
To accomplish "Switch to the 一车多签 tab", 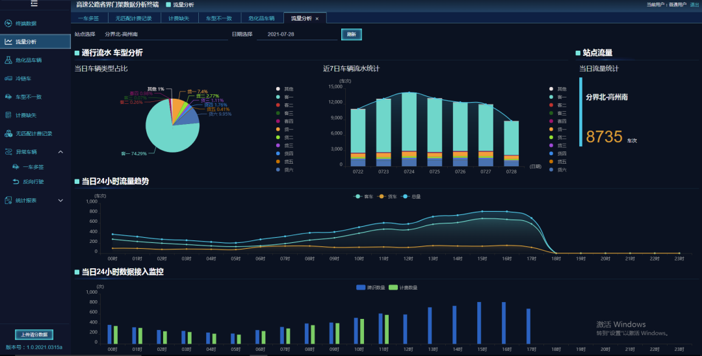I will [88, 19].
